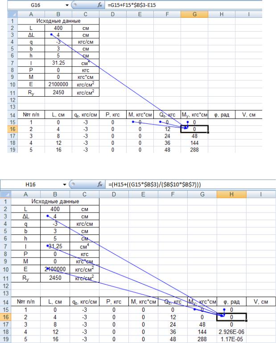
Task: Click Qz value 24 in the H16 worksheet
Action: point(173,324)
